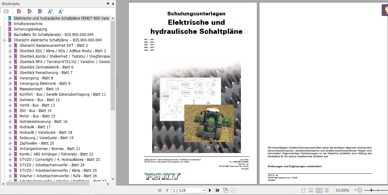This screenshot has width=388, height=195.
Task: Open the page number dropdown
Action: pyautogui.click(x=204, y=190)
